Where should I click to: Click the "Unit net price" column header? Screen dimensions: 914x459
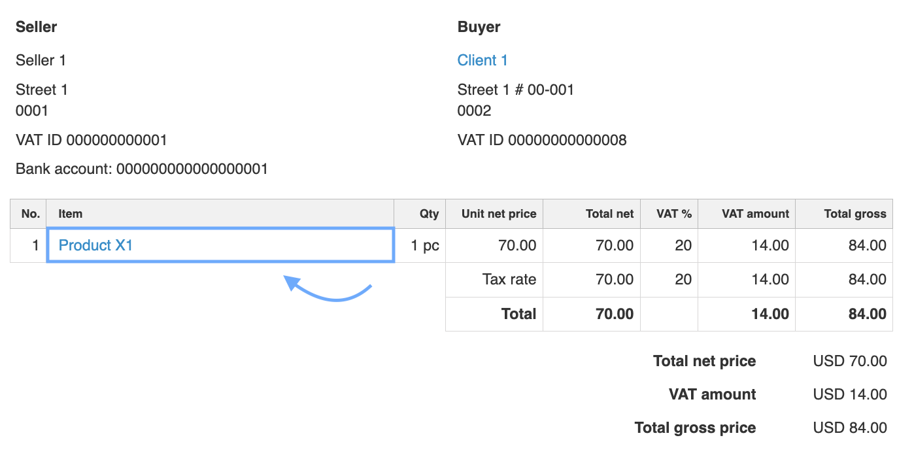click(498, 214)
